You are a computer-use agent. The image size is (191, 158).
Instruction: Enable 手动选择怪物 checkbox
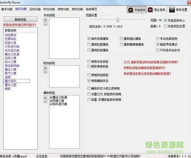158,39
